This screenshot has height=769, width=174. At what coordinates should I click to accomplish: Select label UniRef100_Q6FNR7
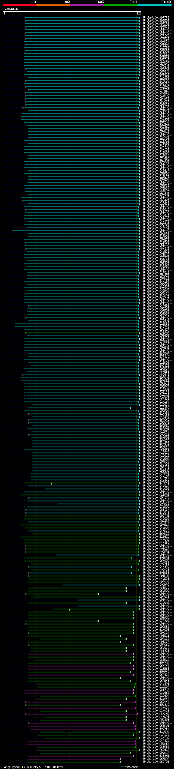click(x=156, y=759)
